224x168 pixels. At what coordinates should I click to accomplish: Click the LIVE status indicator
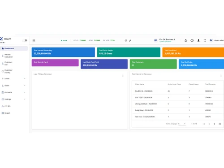(64, 40)
